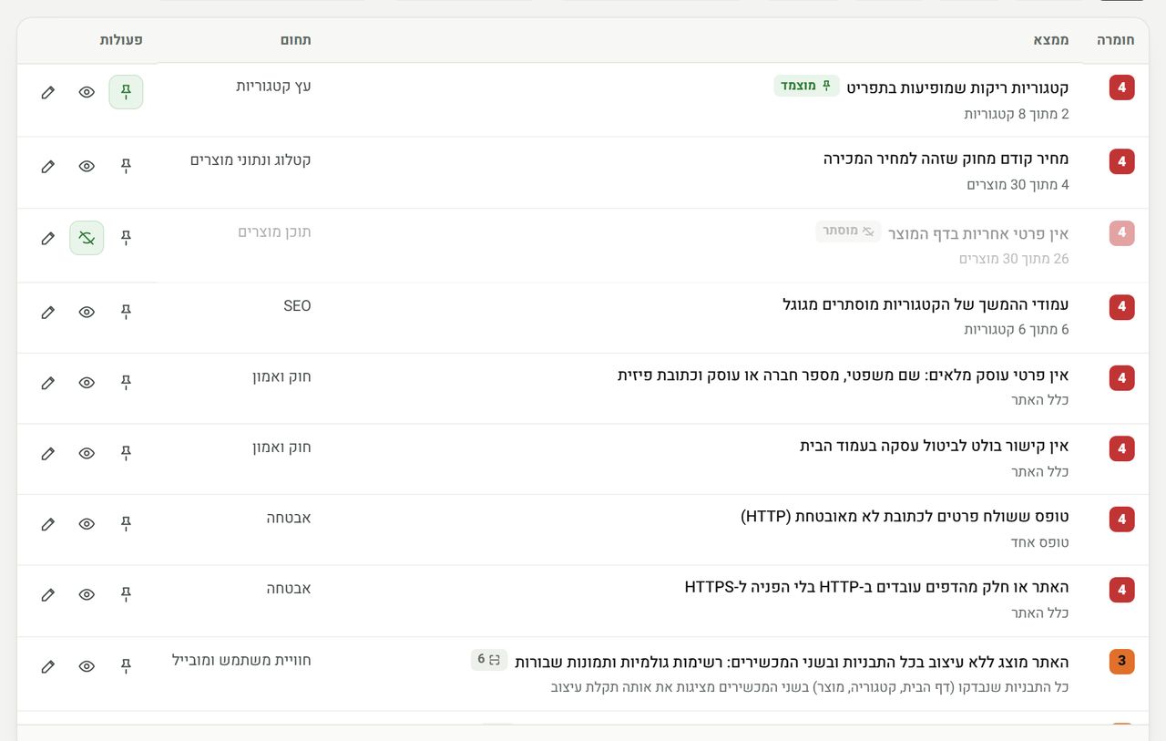Hide "האתר או חלק מהדפים עובדים ב-HTTP"
Image resolution: width=1166 pixels, height=741 pixels.
(87, 594)
